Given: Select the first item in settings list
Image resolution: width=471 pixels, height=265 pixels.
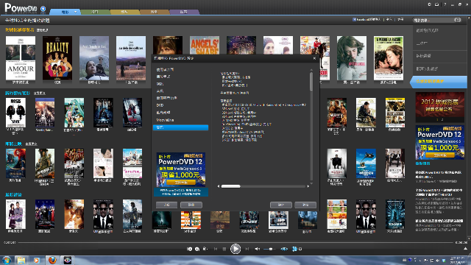Looking at the screenshot, I should point(165,69).
